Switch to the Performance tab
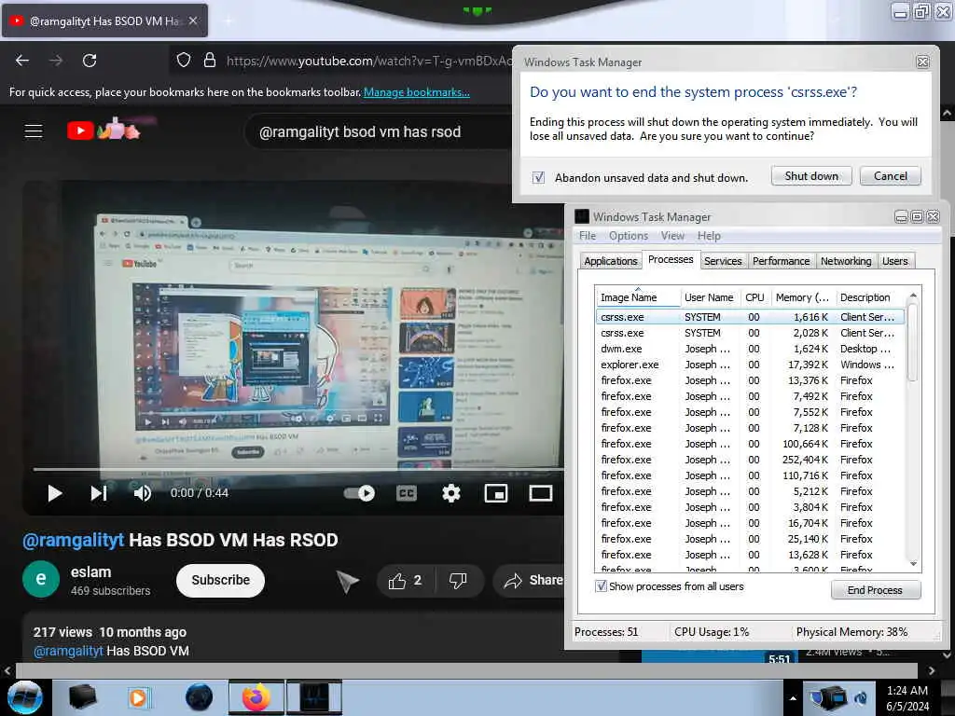Viewport: 955px width, 716px height. [x=781, y=261]
